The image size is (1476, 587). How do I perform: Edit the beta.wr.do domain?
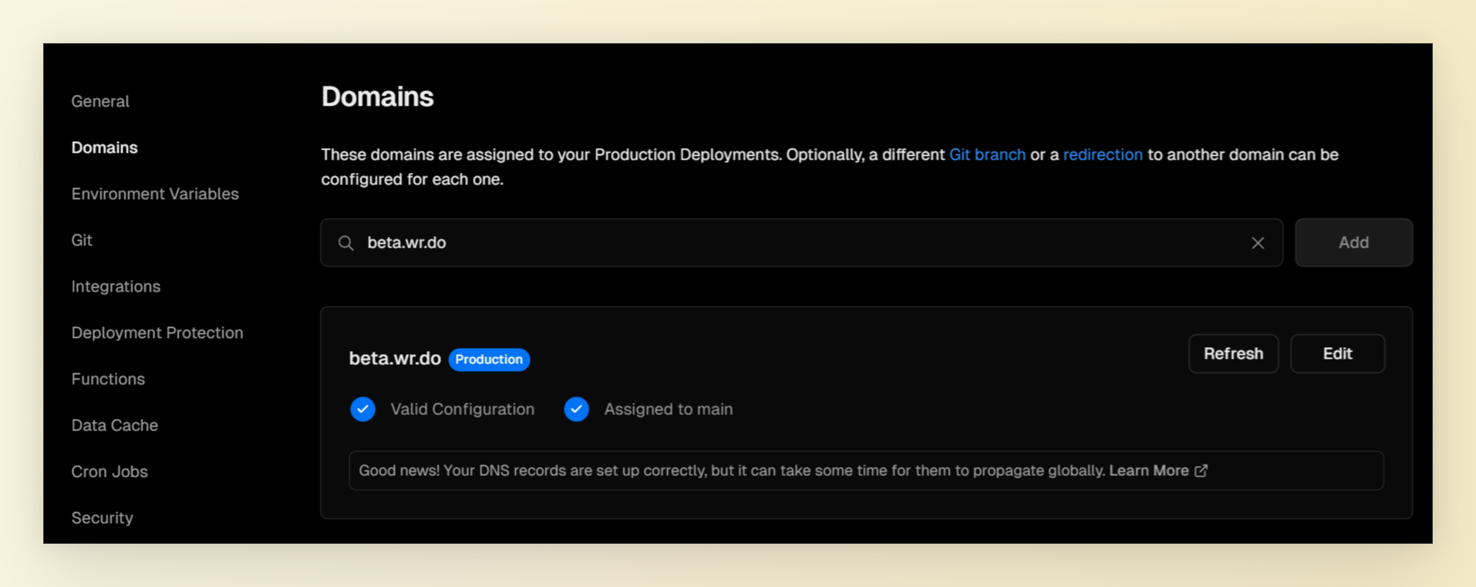pos(1337,353)
